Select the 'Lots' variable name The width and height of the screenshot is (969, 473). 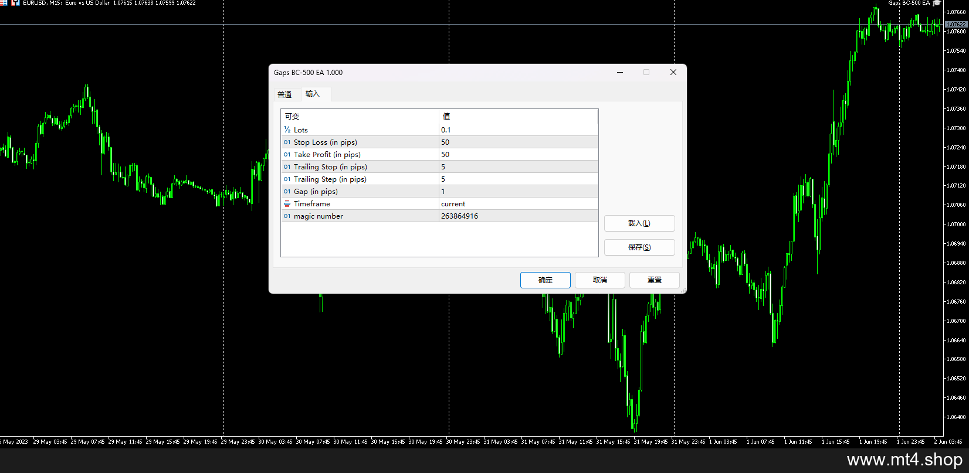301,130
